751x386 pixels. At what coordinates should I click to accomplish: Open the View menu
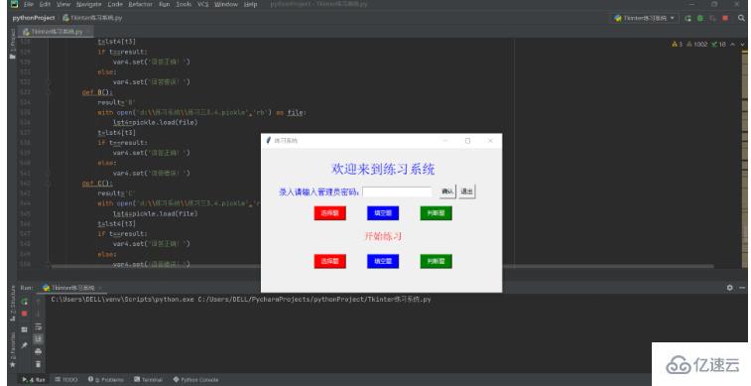63,4
